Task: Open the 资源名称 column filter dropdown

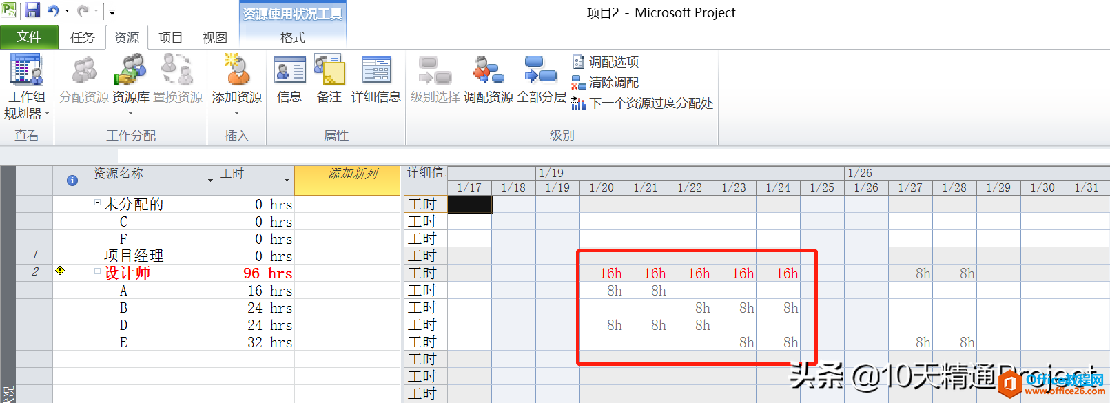Action: pyautogui.click(x=210, y=180)
